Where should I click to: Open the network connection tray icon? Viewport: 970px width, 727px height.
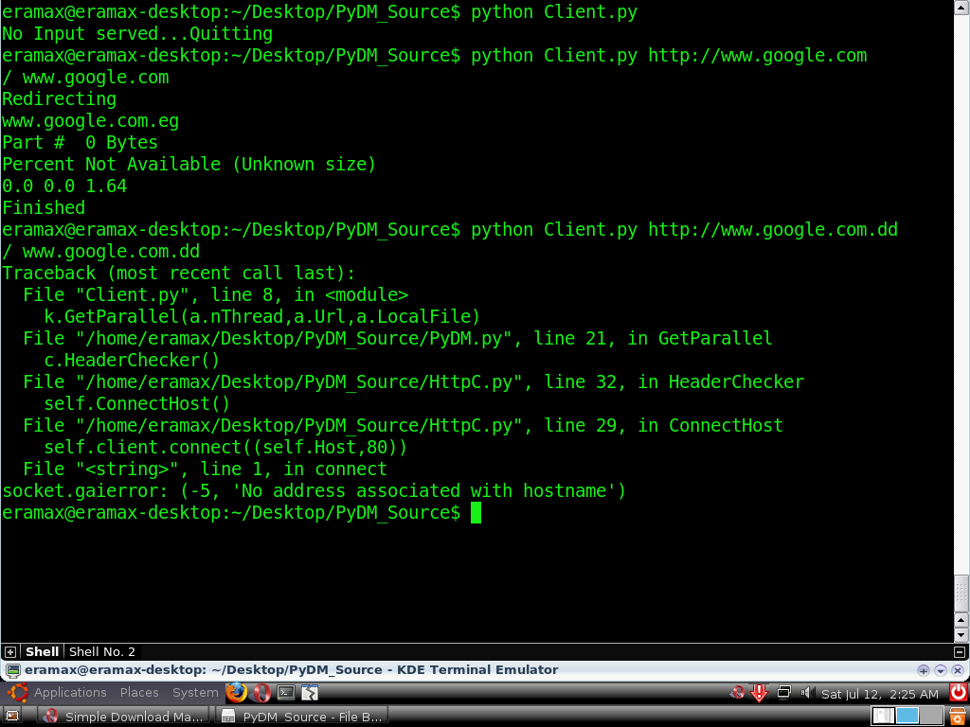tap(783, 692)
